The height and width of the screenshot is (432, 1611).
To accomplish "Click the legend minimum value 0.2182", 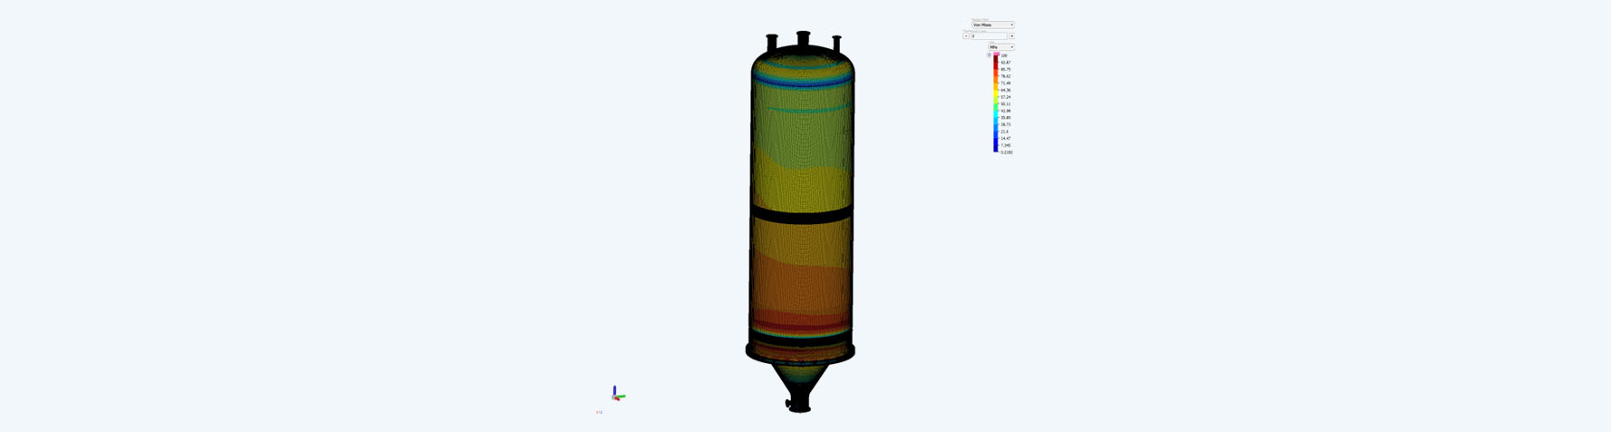I will [x=1007, y=152].
